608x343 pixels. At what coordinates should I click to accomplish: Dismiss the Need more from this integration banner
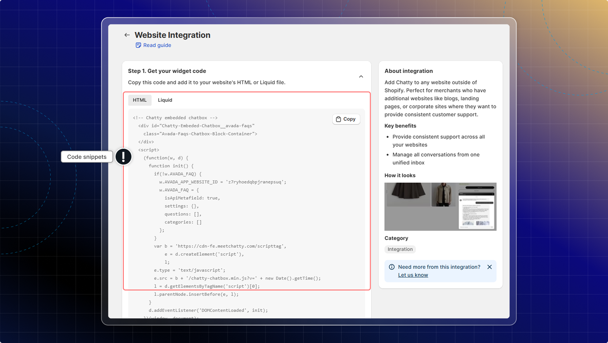click(490, 267)
